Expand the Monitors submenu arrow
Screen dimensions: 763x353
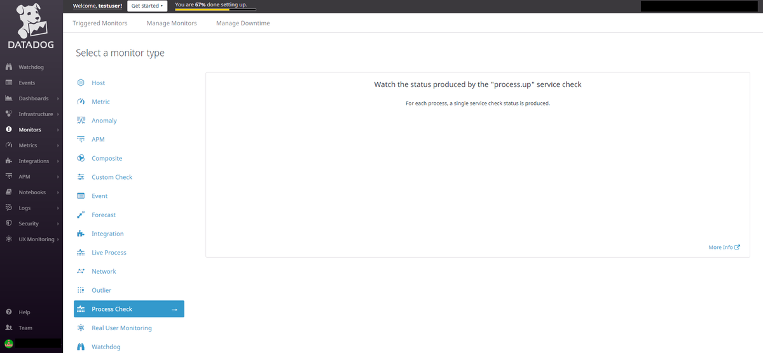tap(58, 130)
